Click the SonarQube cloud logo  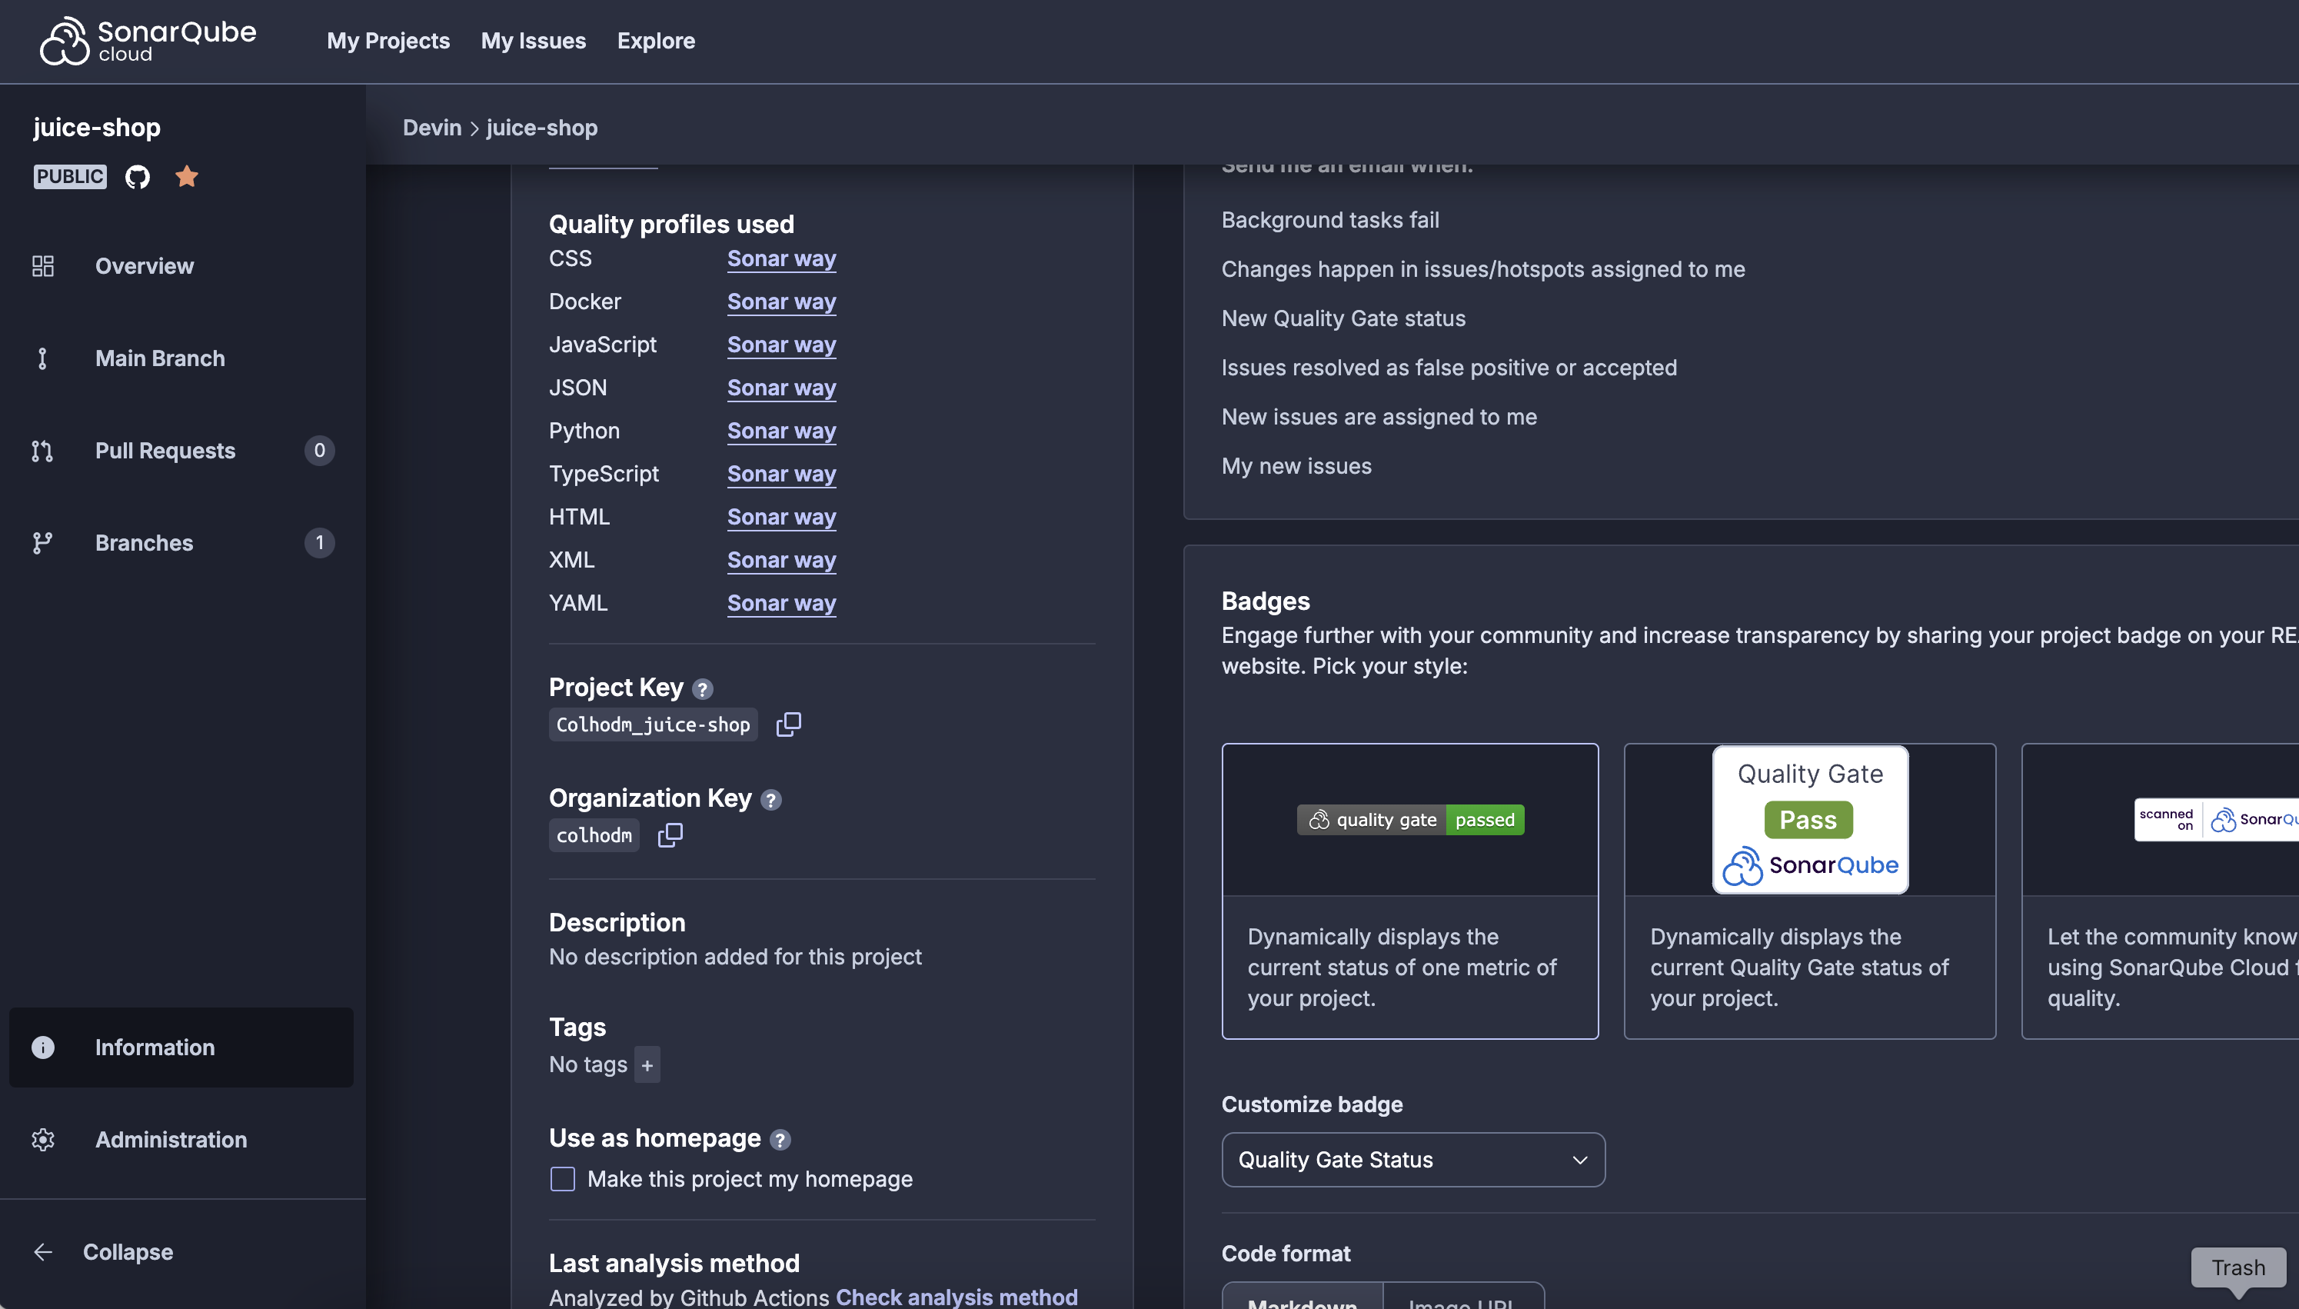coord(148,42)
